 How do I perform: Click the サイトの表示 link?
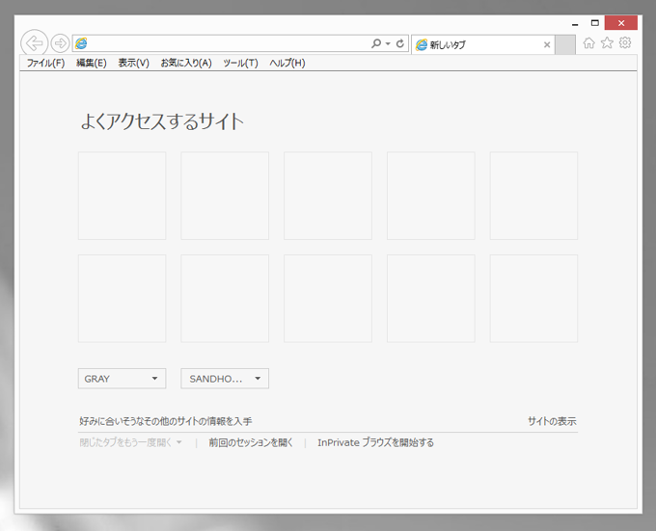coord(552,421)
